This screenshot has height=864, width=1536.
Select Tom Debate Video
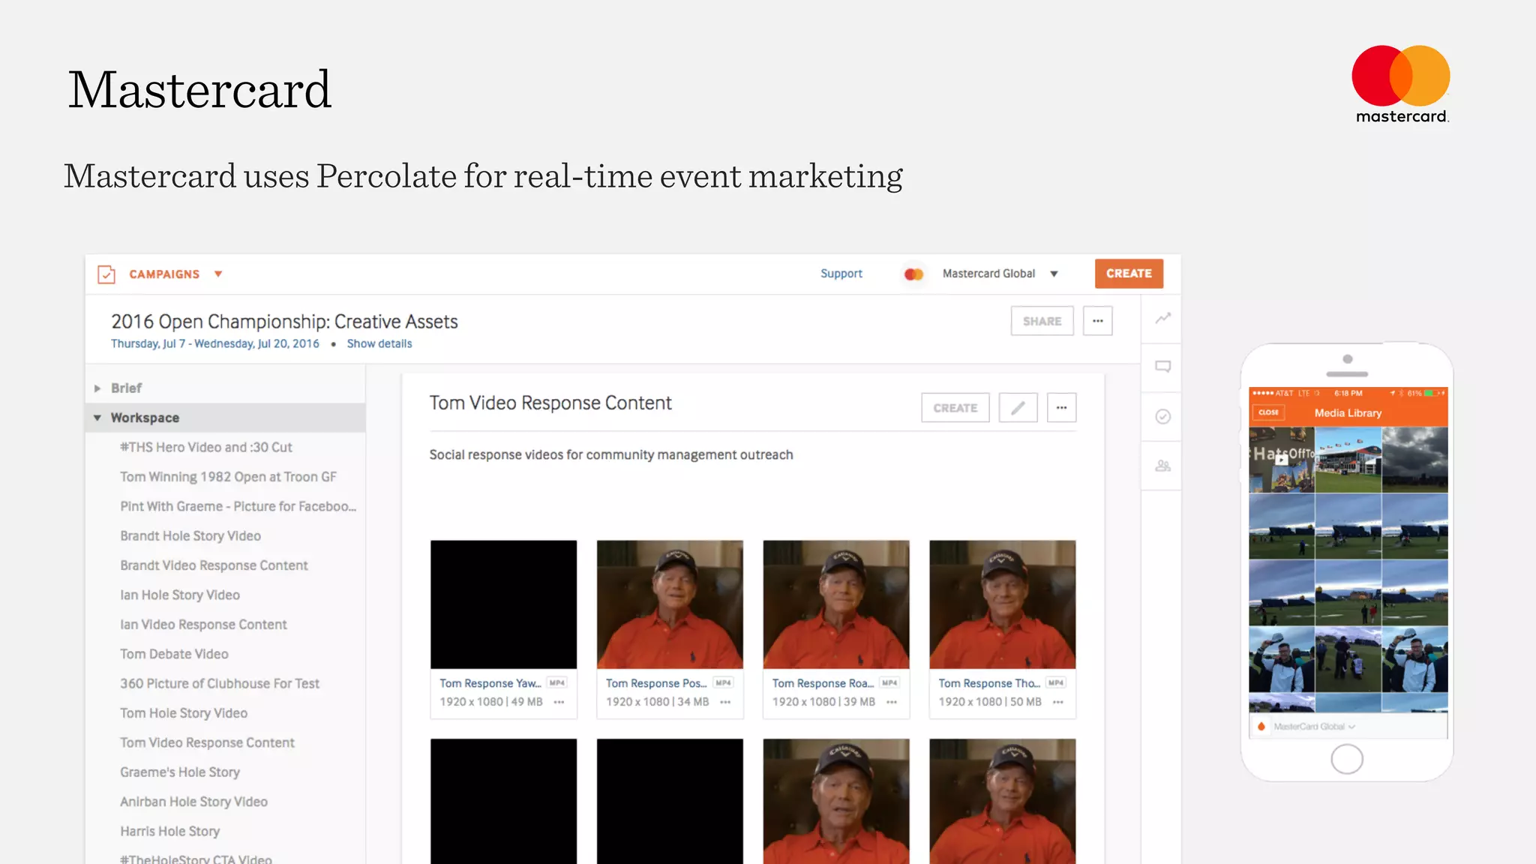[x=174, y=654]
